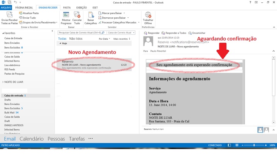Show the Não lidos unread filter
277x156 pixels.
point(76,39)
